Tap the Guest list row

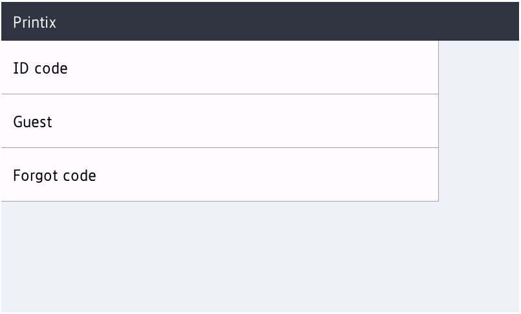tap(219, 121)
